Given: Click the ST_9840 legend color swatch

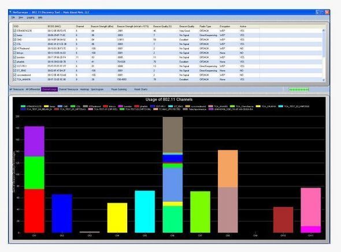Looking at the screenshot, I should 170,106.
